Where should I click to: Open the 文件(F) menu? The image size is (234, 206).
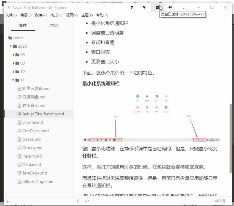pyautogui.click(x=11, y=15)
